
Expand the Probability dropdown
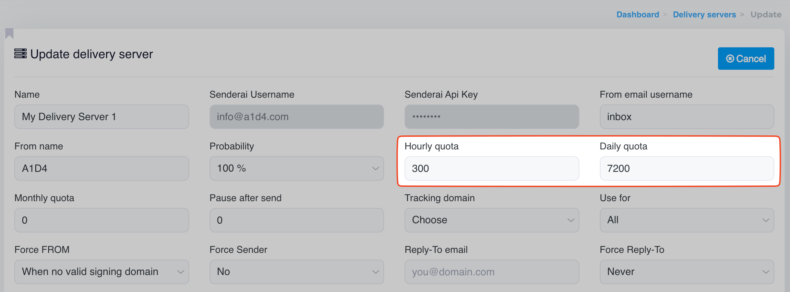297,169
